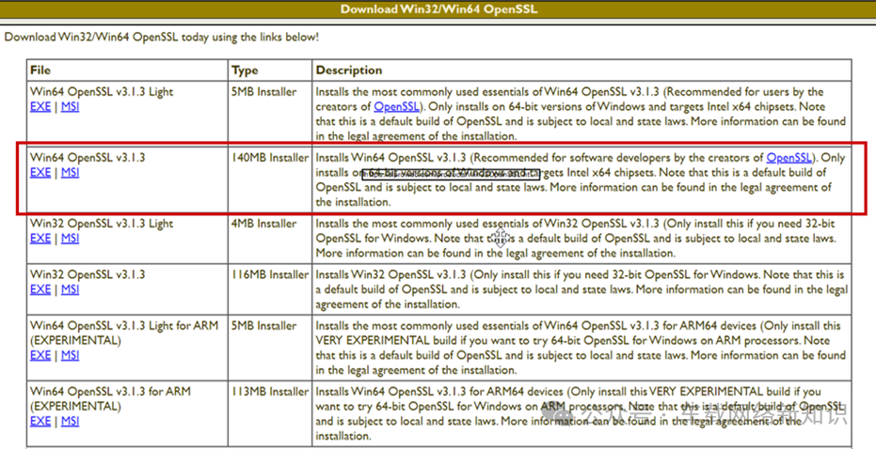Screen dimensions: 876x449
Task: Download EXE for Win64 OpenSSL v3.1.3 Light
Action: [x=40, y=106]
